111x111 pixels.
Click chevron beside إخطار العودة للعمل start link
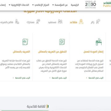(x=87, y=78)
